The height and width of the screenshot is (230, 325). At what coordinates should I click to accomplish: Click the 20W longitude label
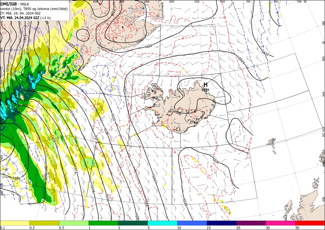pyautogui.click(x=172, y=2)
